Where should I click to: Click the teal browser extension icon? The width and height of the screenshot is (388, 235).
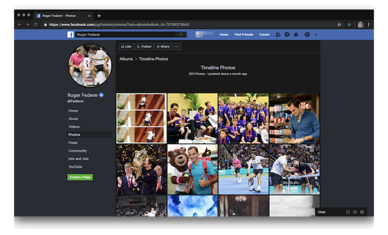[x=349, y=24]
